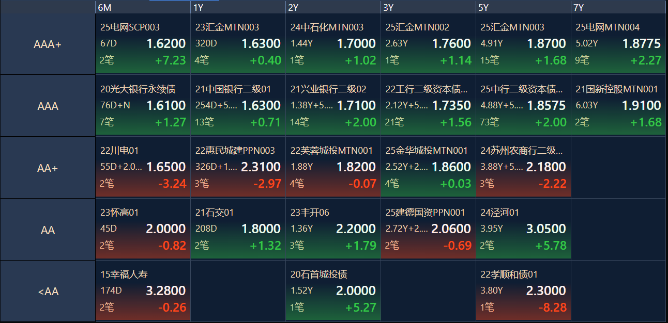Click the AA+ rating row header
Image resolution: width=668 pixels, height=323 pixels.
(48, 168)
